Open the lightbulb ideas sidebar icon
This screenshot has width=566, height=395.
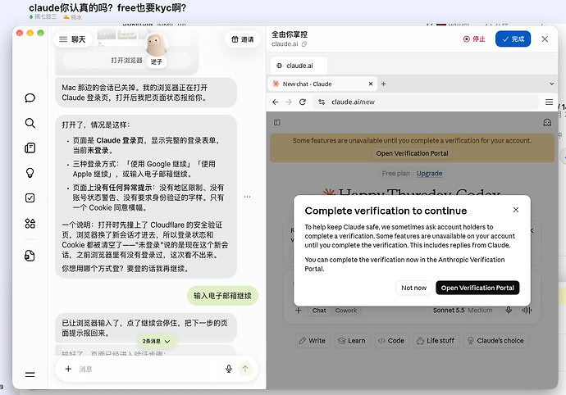coord(30,173)
